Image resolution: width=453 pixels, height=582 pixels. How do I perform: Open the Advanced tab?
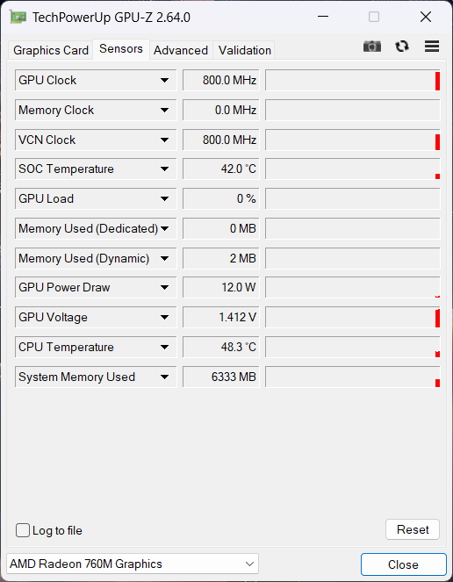(x=181, y=50)
